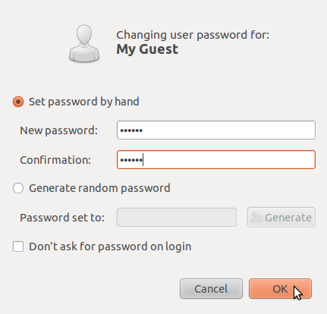Click empty area of New password field
Viewport: 327px width, 314px height.
coord(228,130)
